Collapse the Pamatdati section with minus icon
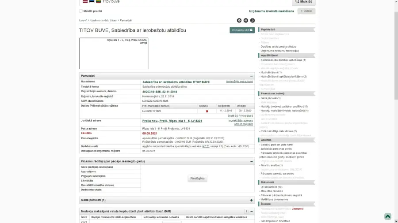The image size is (398, 223). click(x=251, y=76)
